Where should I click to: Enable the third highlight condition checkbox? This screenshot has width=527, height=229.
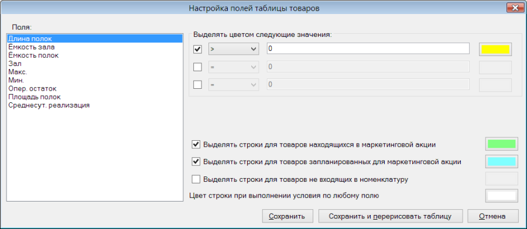(198, 85)
